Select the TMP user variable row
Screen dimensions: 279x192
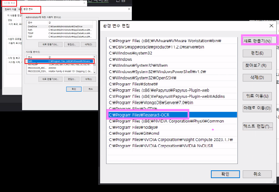(x=60, y=37)
